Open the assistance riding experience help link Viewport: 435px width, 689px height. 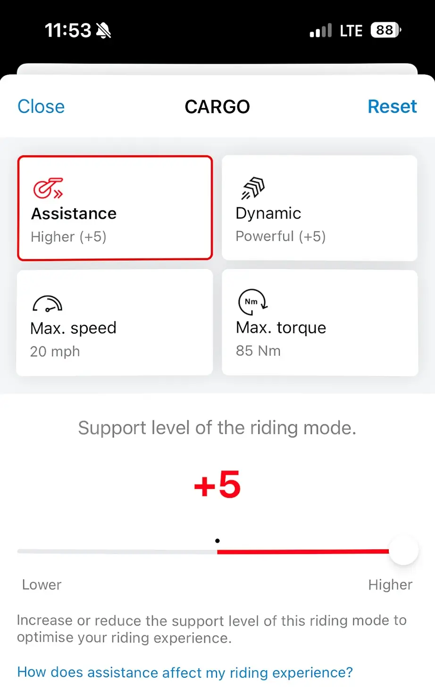coord(184,672)
